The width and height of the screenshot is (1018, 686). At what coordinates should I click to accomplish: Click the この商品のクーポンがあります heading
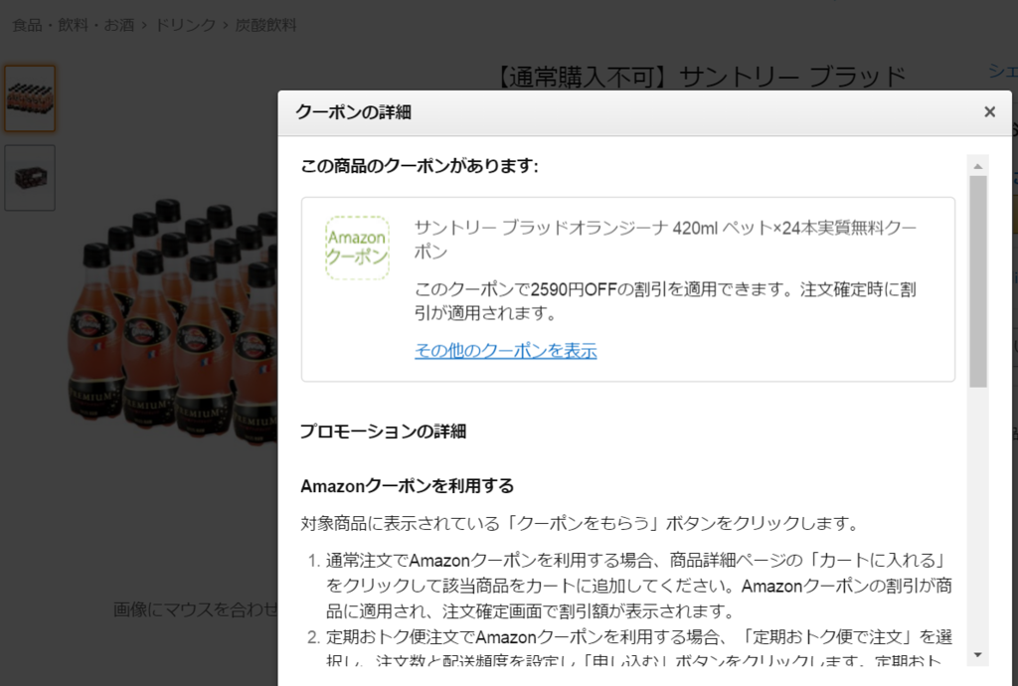[420, 166]
